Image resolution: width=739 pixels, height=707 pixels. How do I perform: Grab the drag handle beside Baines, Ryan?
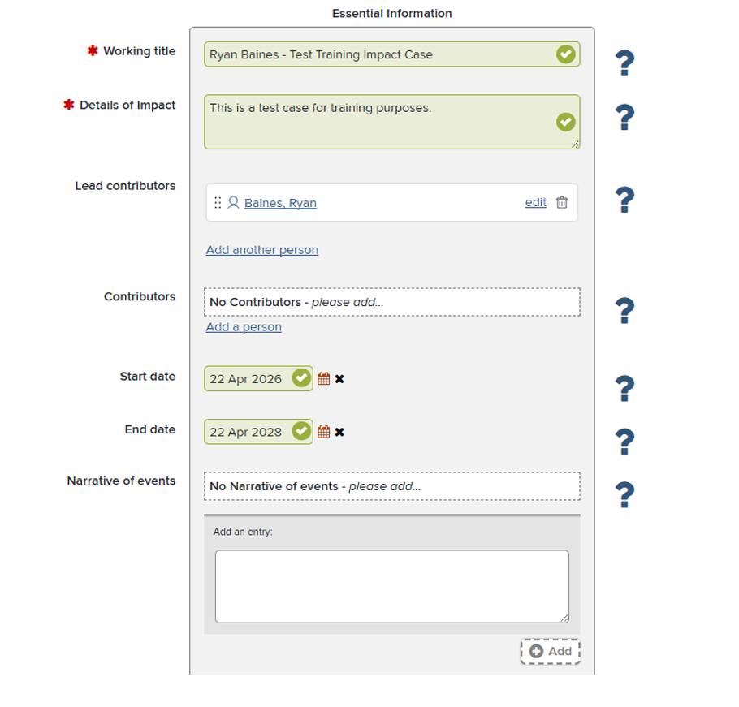(x=218, y=203)
